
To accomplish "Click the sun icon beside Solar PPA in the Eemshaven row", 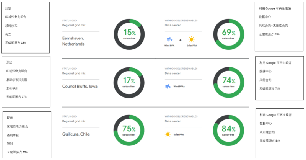I will (191, 39).
